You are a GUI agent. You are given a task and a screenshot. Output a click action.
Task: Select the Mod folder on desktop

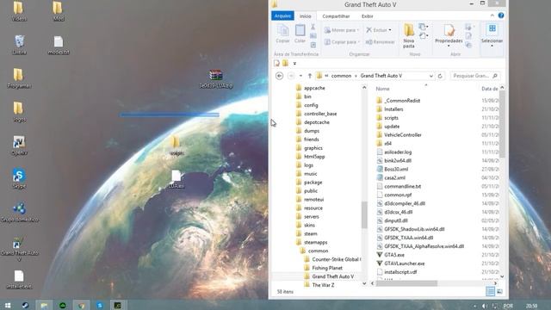click(58, 11)
